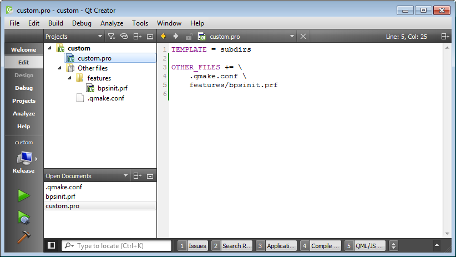The height and width of the screenshot is (257, 456).
Task: Select .qmake.conf in Open Documents
Action: pyautogui.click(x=100, y=187)
